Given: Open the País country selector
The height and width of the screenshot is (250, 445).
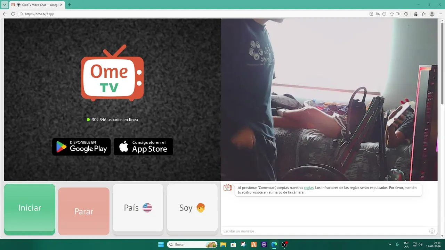Looking at the screenshot, I should click(138, 208).
